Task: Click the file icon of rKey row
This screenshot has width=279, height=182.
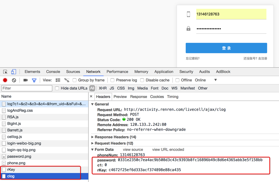Action: (x=4, y=170)
